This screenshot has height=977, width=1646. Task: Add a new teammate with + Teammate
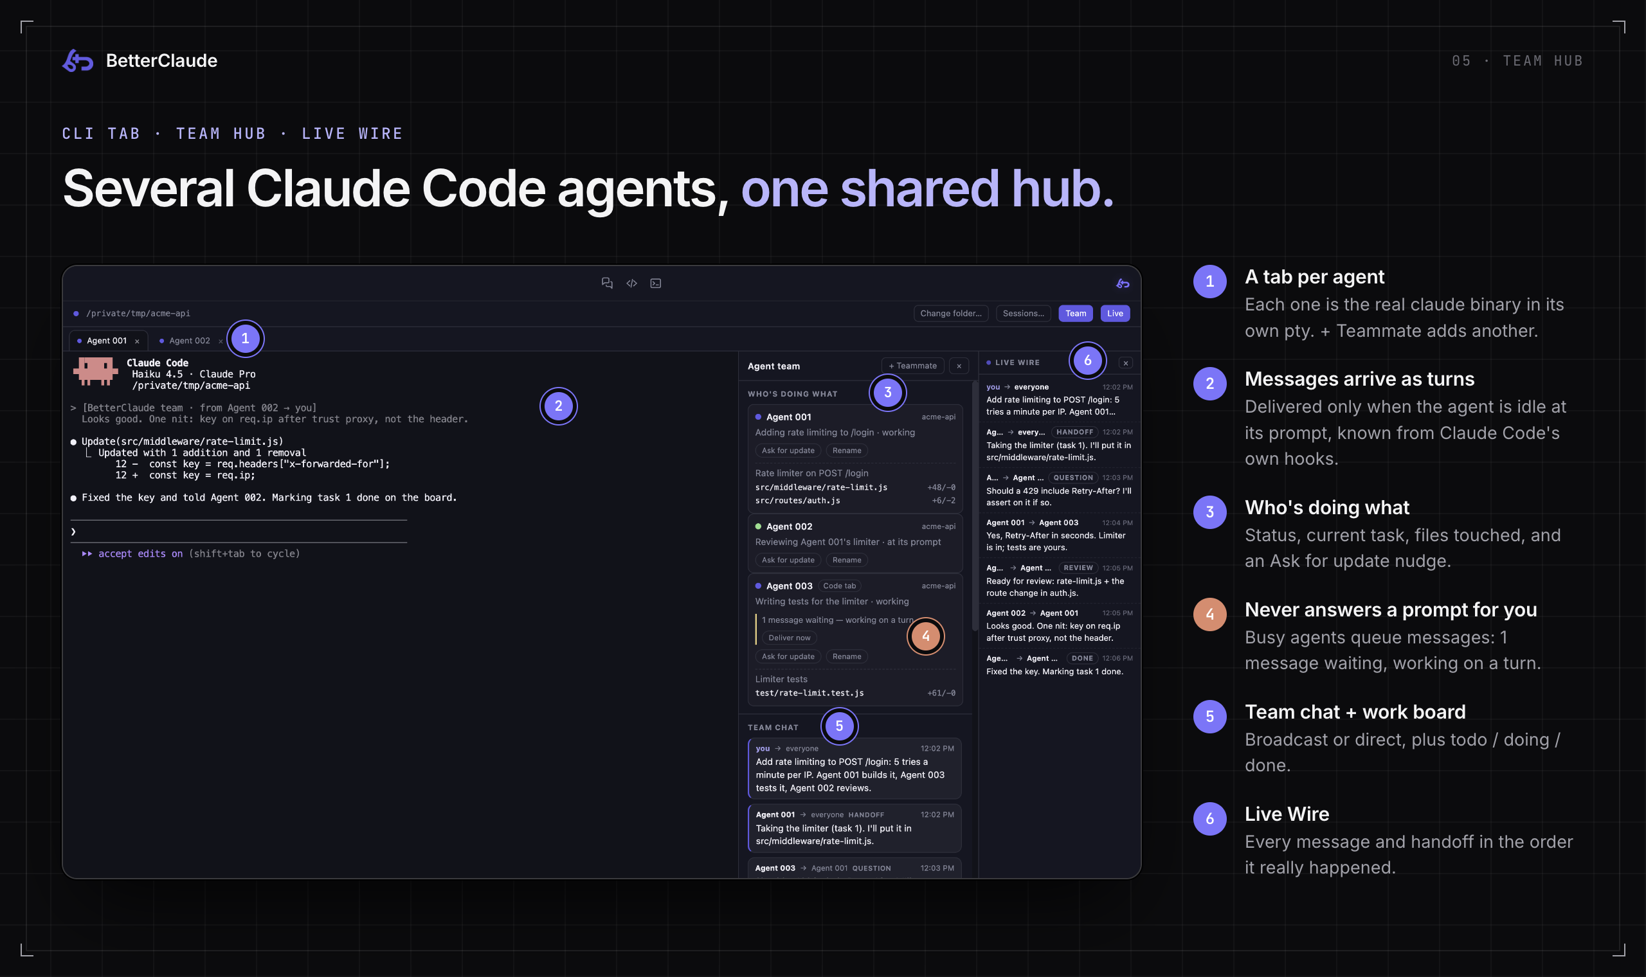click(x=912, y=366)
